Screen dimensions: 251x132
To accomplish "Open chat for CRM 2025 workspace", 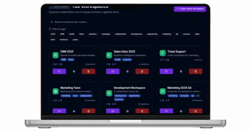I will click(59, 71).
